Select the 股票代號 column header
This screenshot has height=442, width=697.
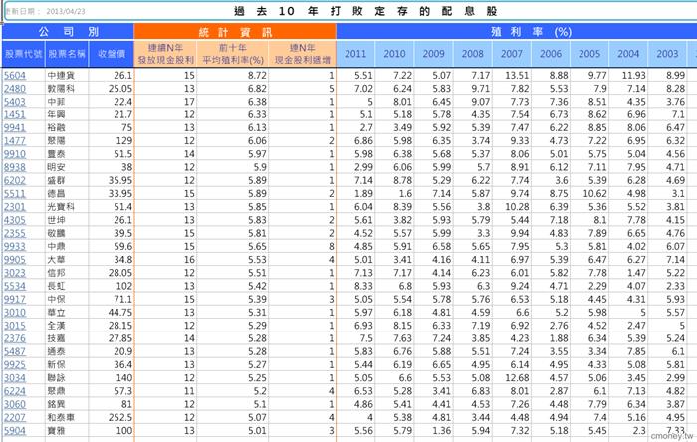(23, 54)
